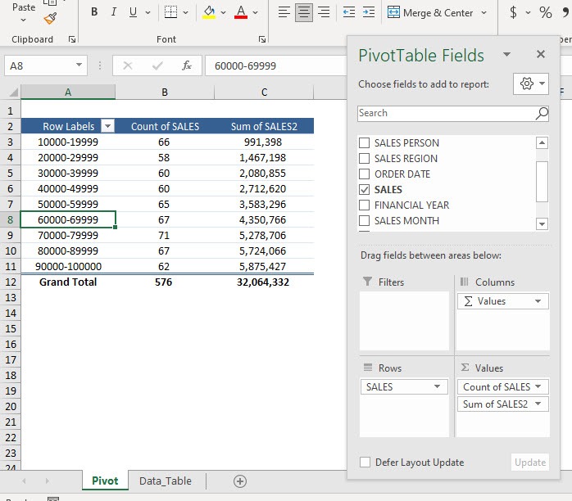This screenshot has height=501, width=572.
Task: Click field list scroll up arrow
Action: pos(542,142)
